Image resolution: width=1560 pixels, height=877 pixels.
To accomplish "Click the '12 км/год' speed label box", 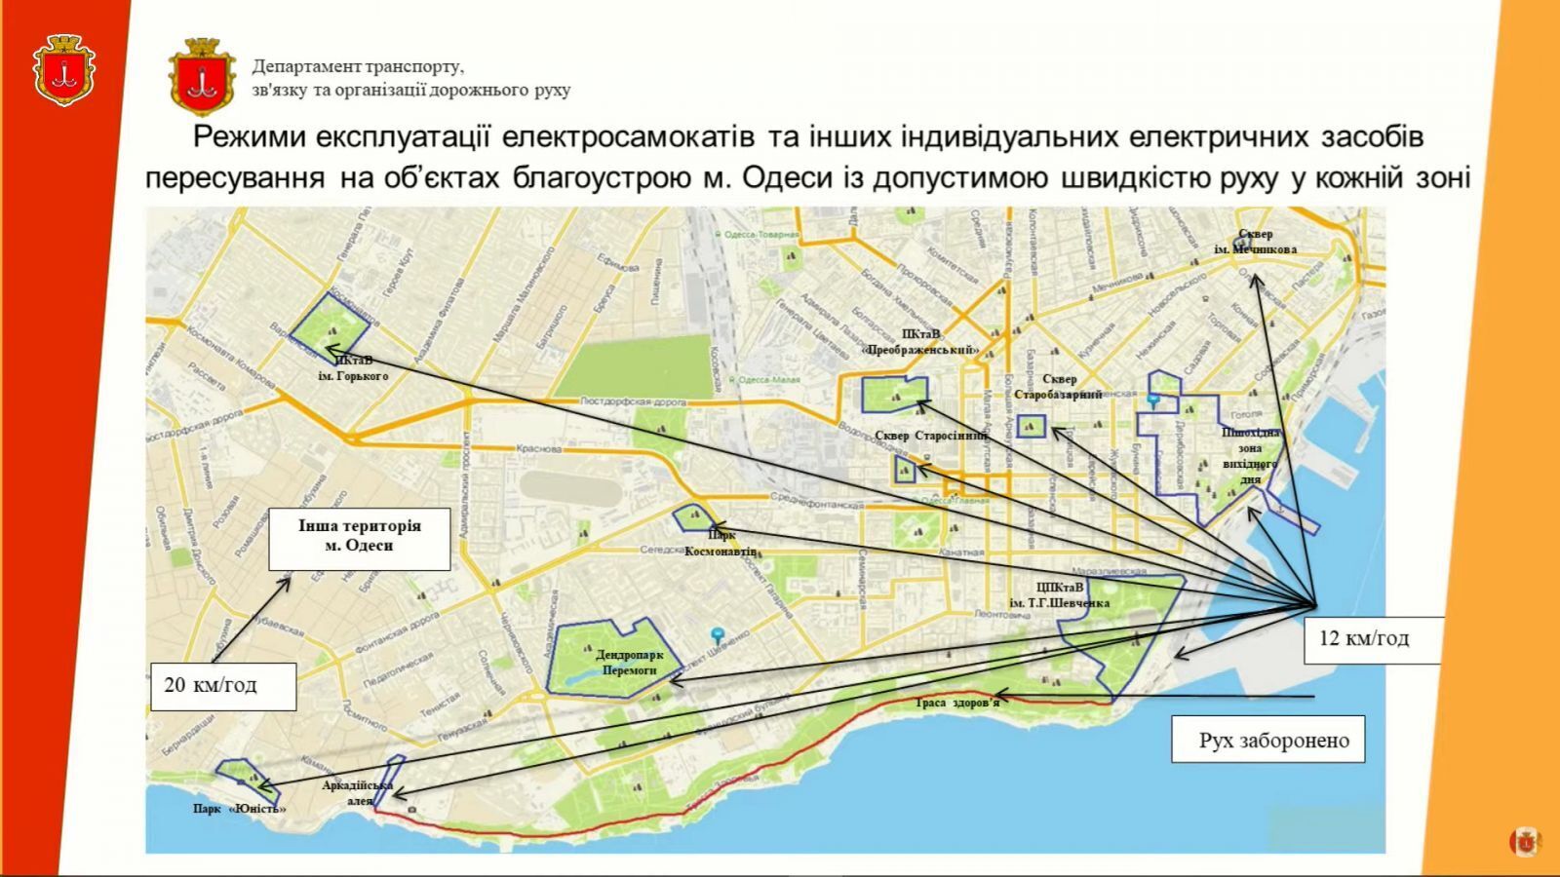I will tap(1373, 640).
